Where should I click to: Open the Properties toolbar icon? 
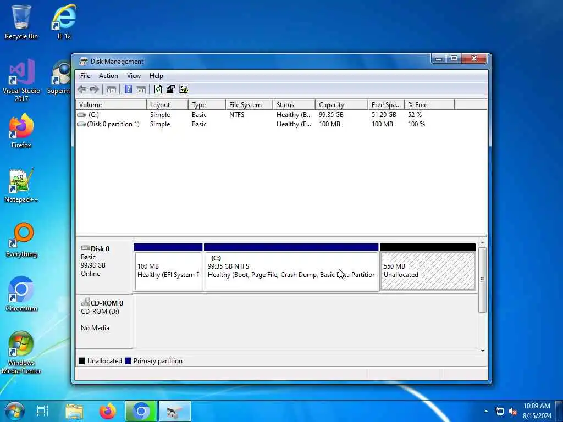[x=170, y=89]
